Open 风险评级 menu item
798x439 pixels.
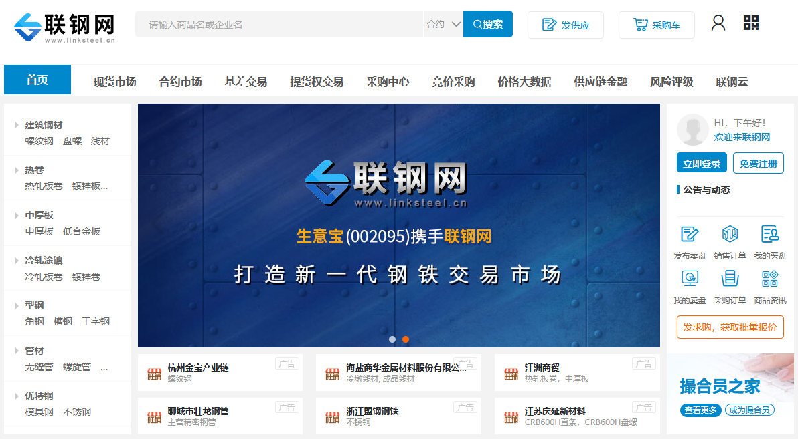coord(671,82)
